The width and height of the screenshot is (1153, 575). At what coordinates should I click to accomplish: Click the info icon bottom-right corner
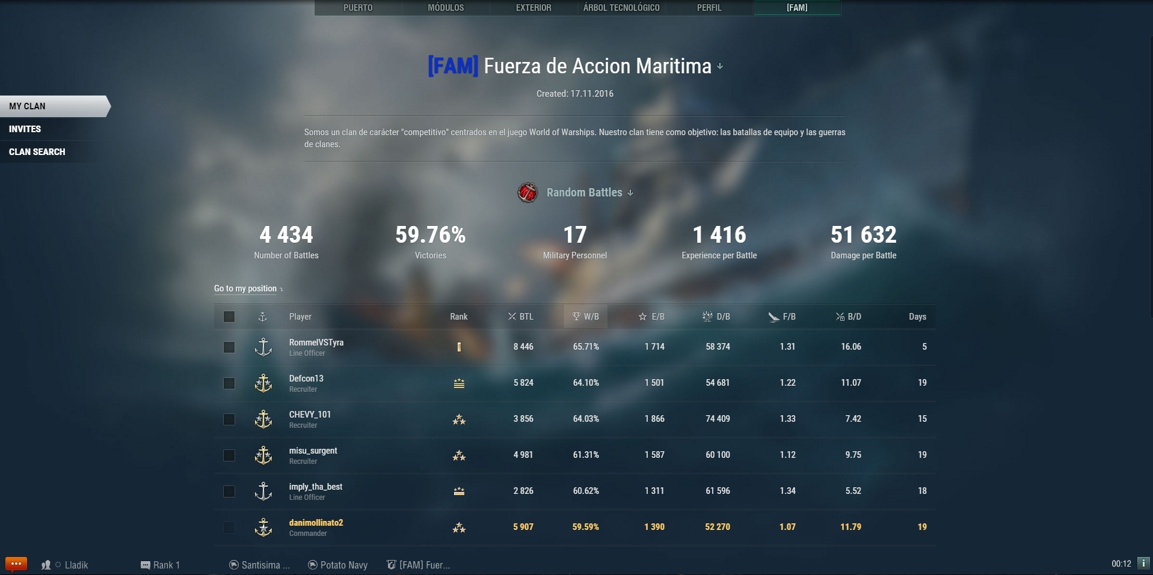point(1144,564)
